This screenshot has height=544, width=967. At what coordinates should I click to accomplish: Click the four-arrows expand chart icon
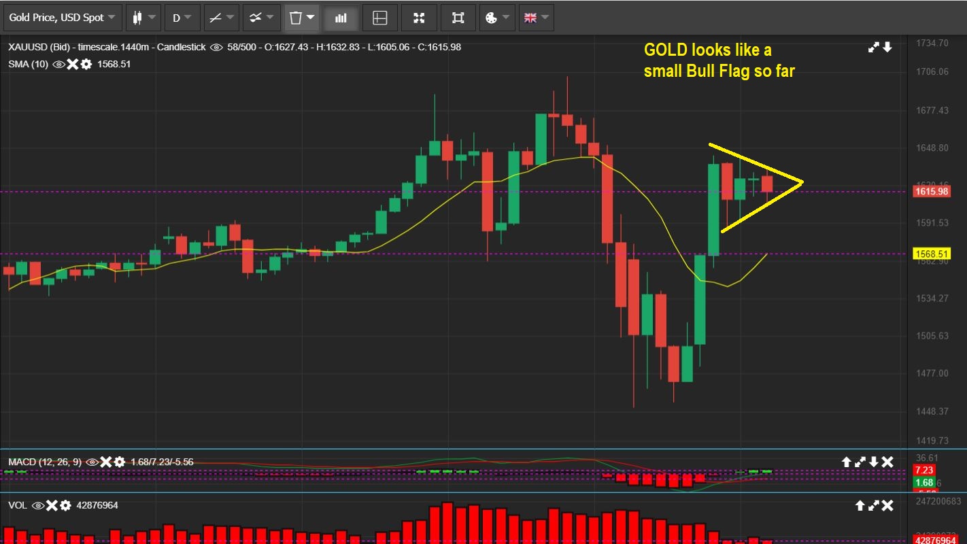(419, 18)
